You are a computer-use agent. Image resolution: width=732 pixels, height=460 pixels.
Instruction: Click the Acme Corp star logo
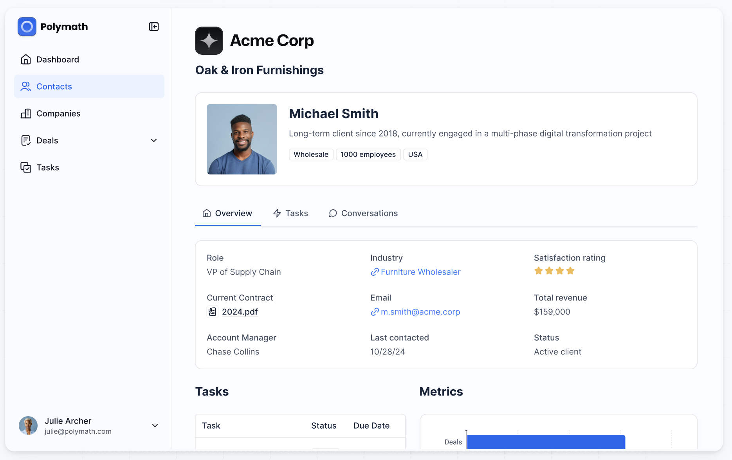209,41
